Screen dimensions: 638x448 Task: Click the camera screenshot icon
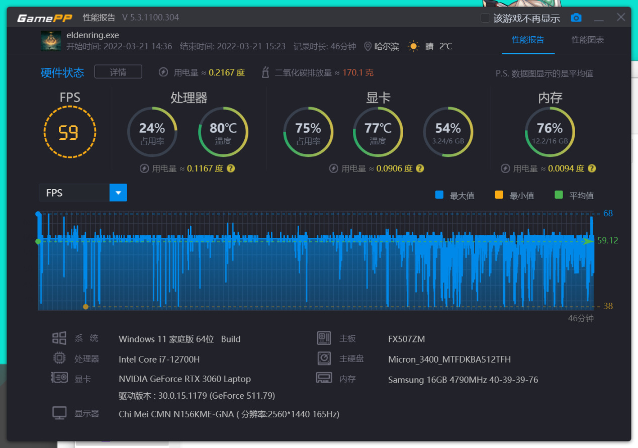tap(576, 18)
